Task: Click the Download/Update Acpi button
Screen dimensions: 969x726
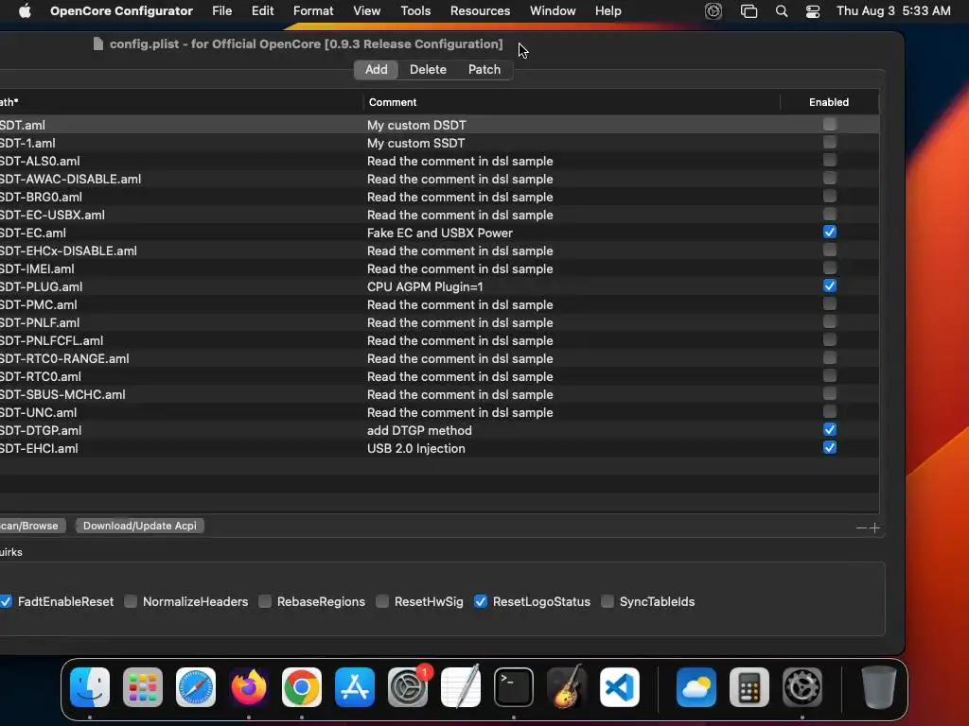Action: (140, 526)
